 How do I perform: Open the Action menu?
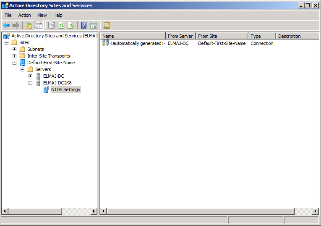click(24, 15)
